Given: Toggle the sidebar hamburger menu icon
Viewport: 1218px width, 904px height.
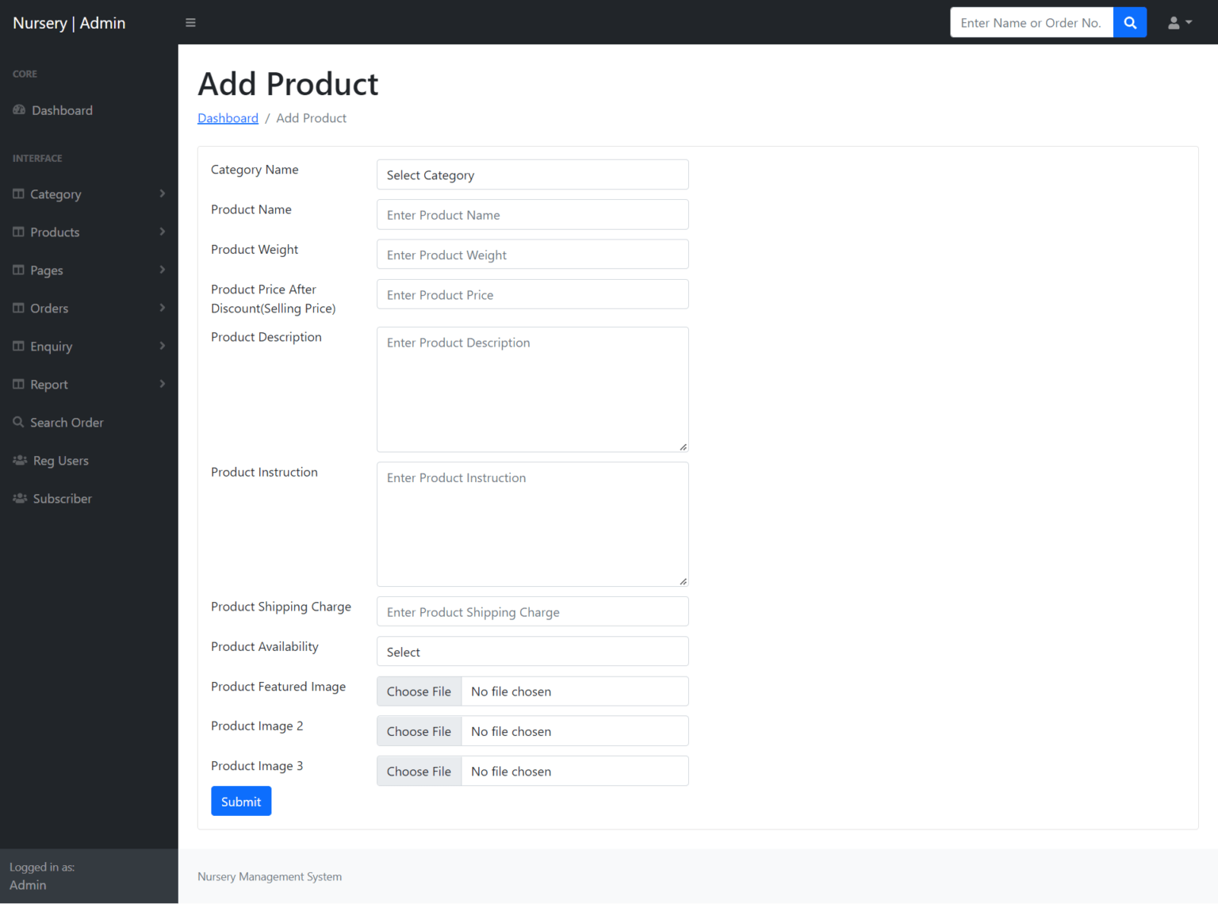Looking at the screenshot, I should point(190,23).
